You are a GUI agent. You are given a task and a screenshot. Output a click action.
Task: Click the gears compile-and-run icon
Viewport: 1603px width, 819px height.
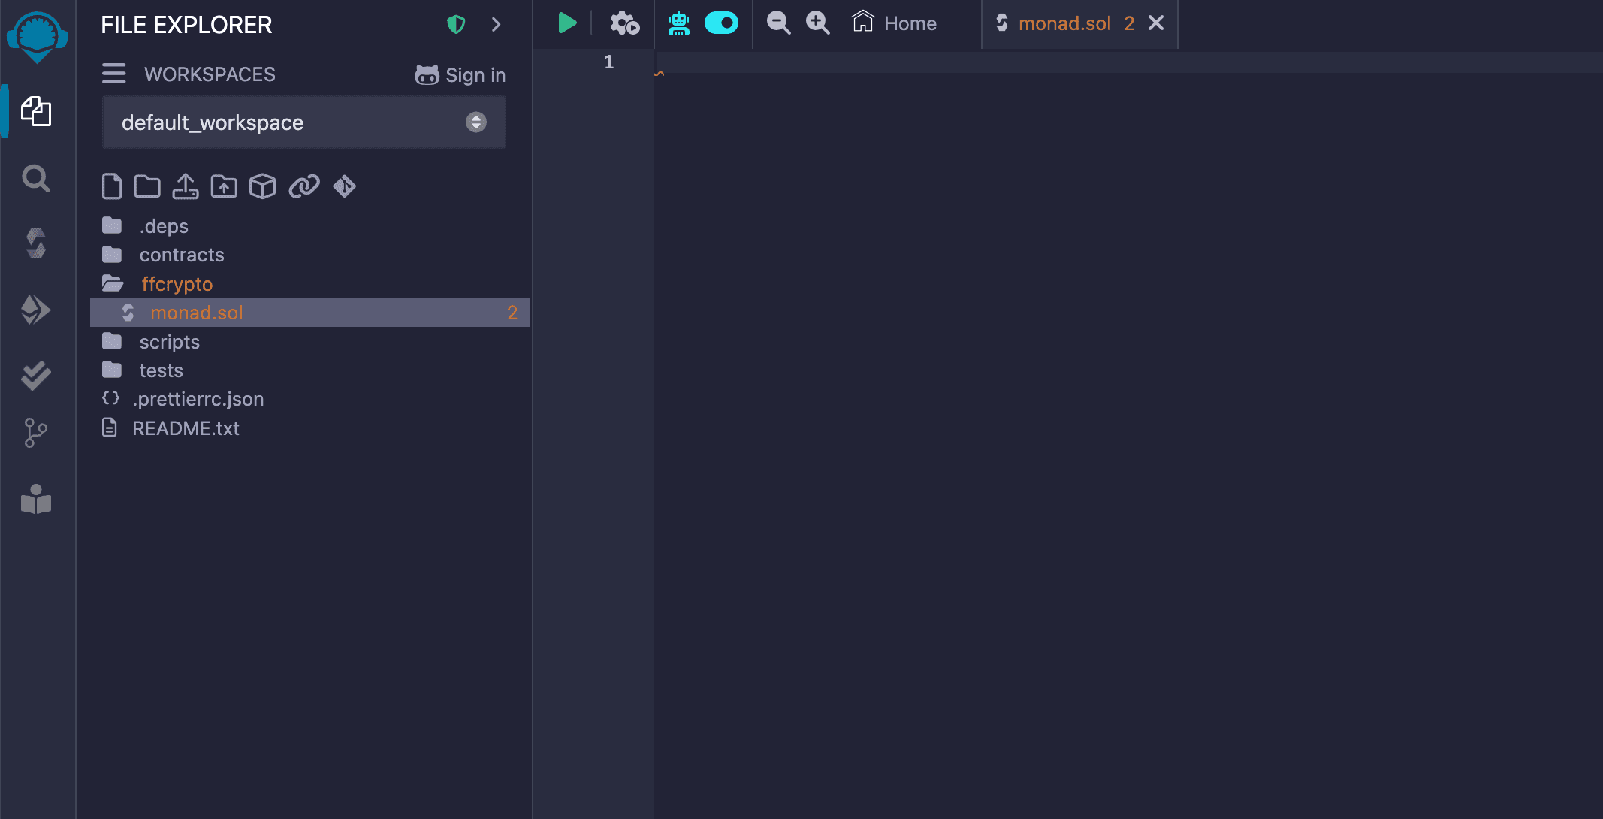[624, 23]
